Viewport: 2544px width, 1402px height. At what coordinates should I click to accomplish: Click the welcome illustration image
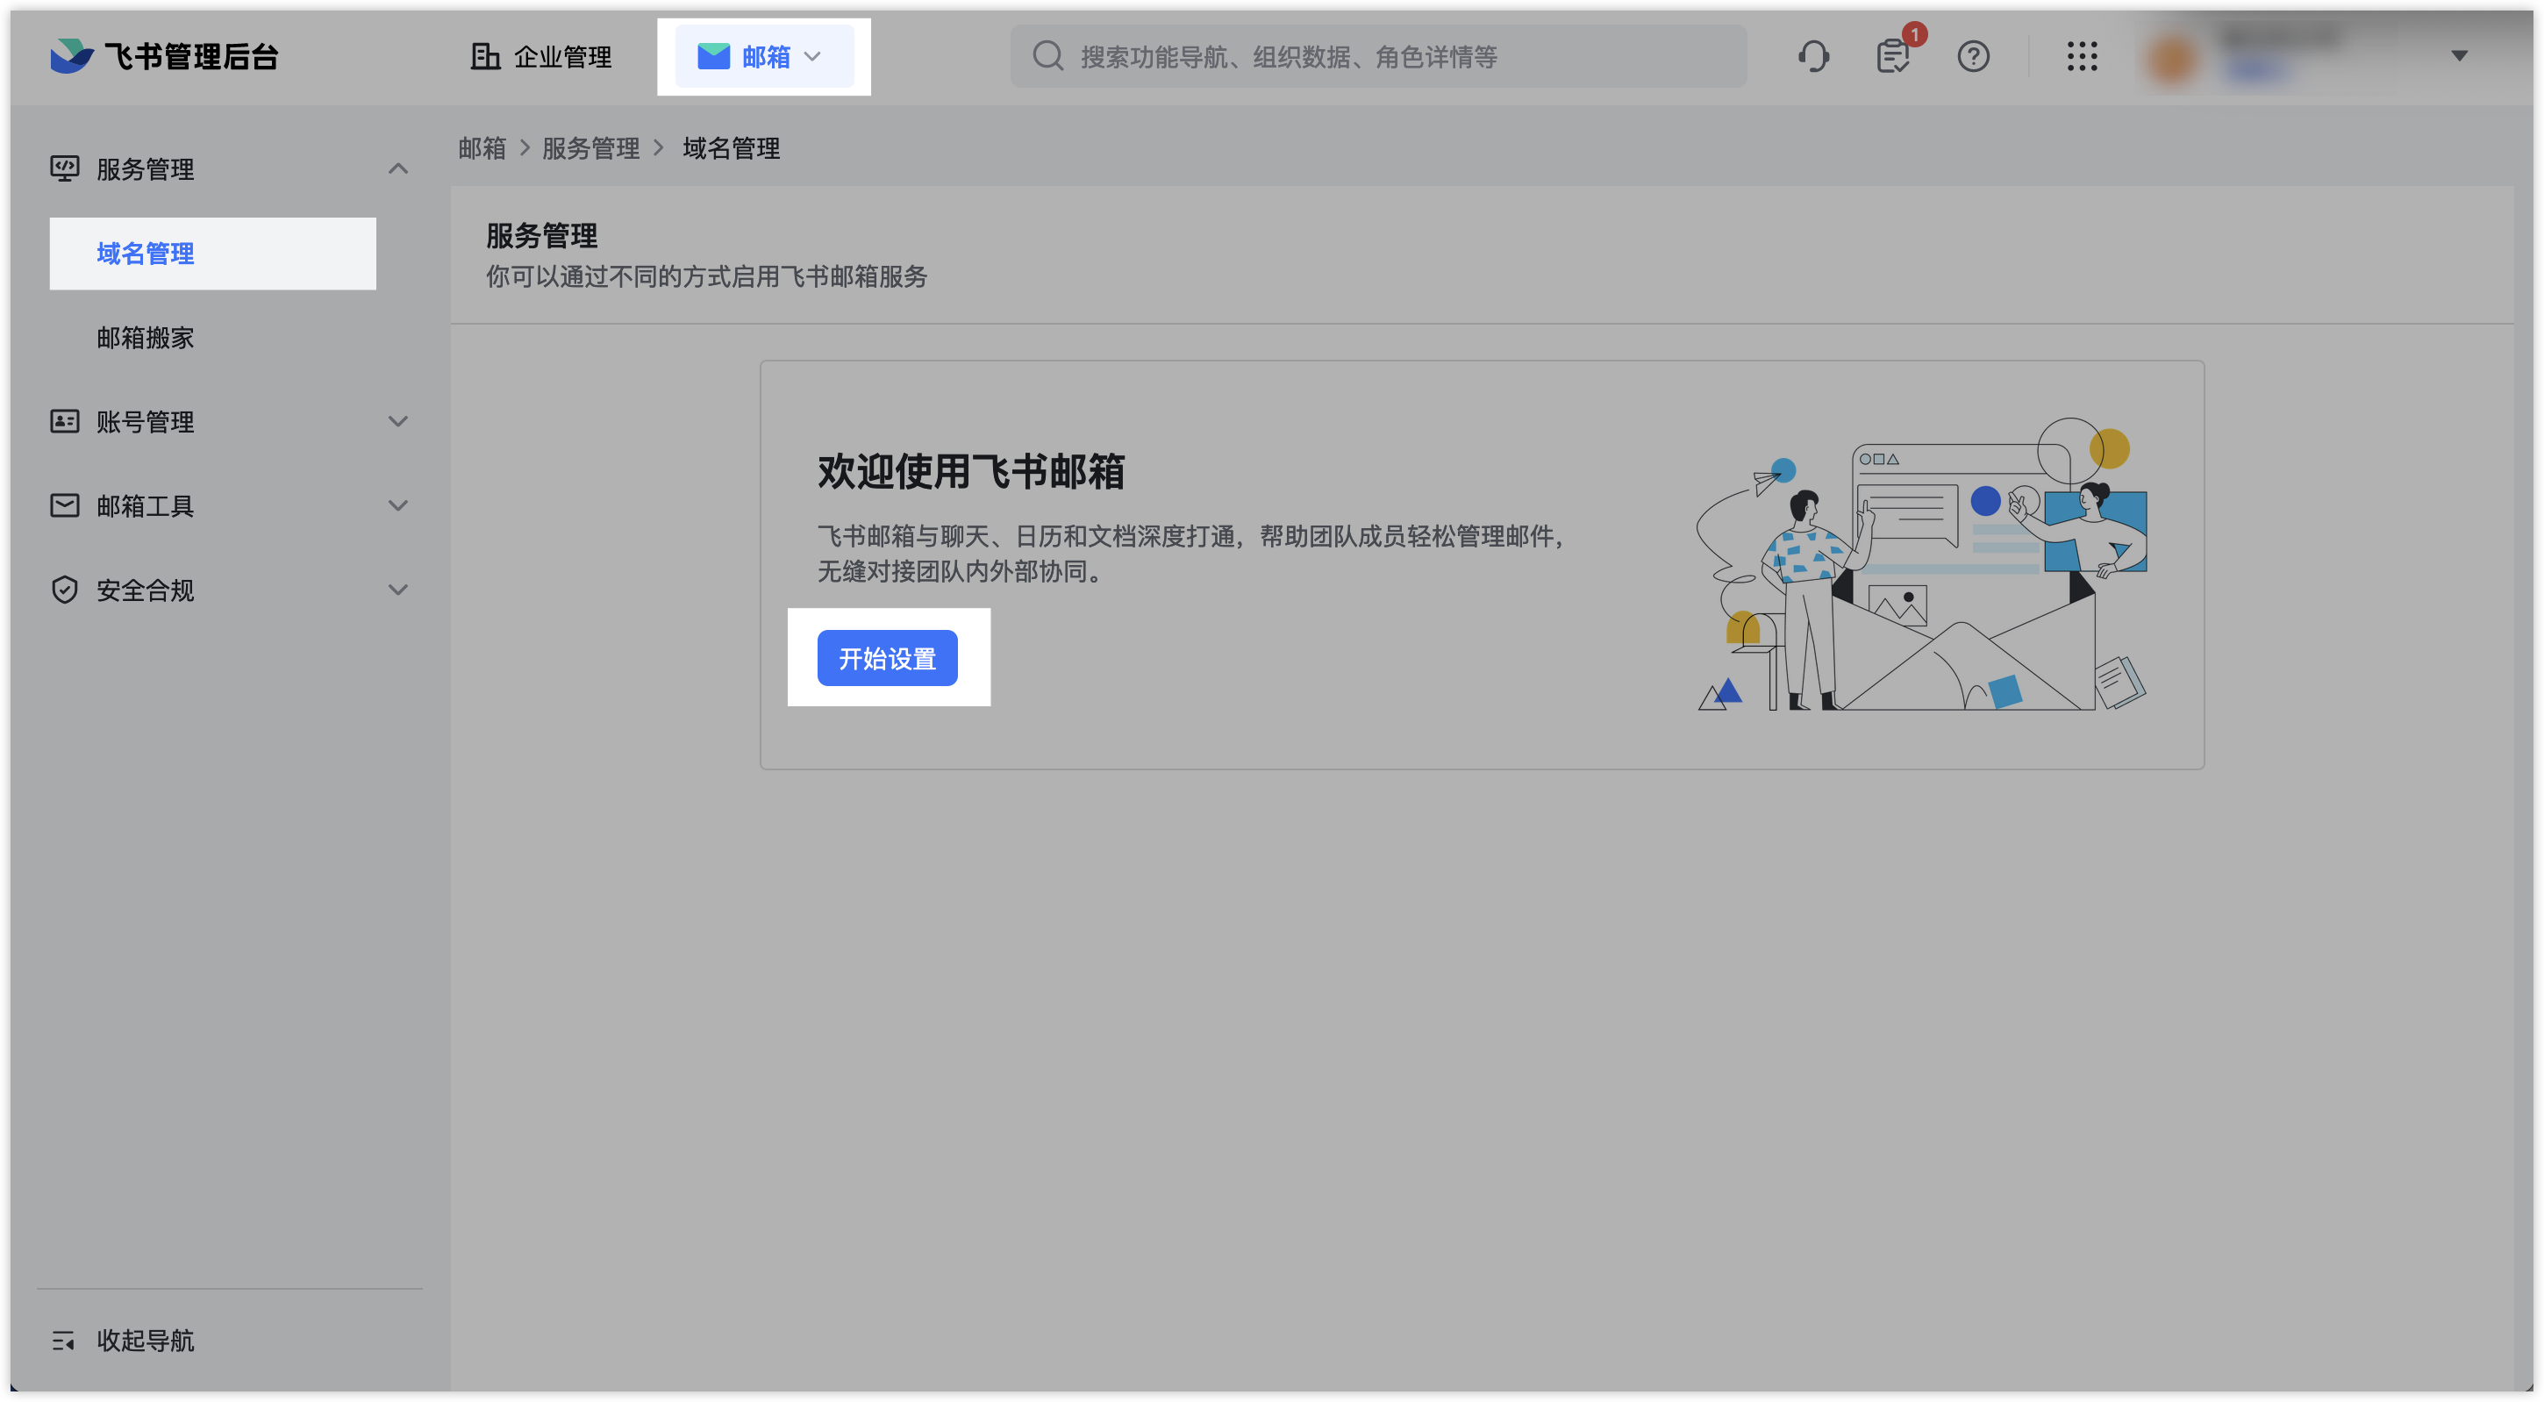click(1921, 563)
